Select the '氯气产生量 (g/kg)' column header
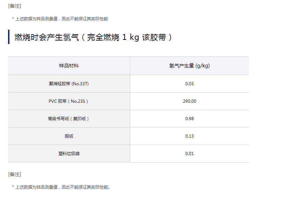 tap(189, 66)
